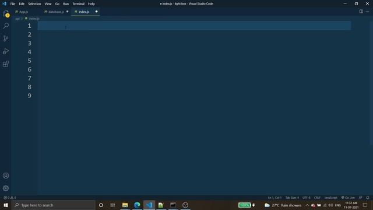
Task: Close the unsaved database.js tab dot
Action: tap(68, 12)
